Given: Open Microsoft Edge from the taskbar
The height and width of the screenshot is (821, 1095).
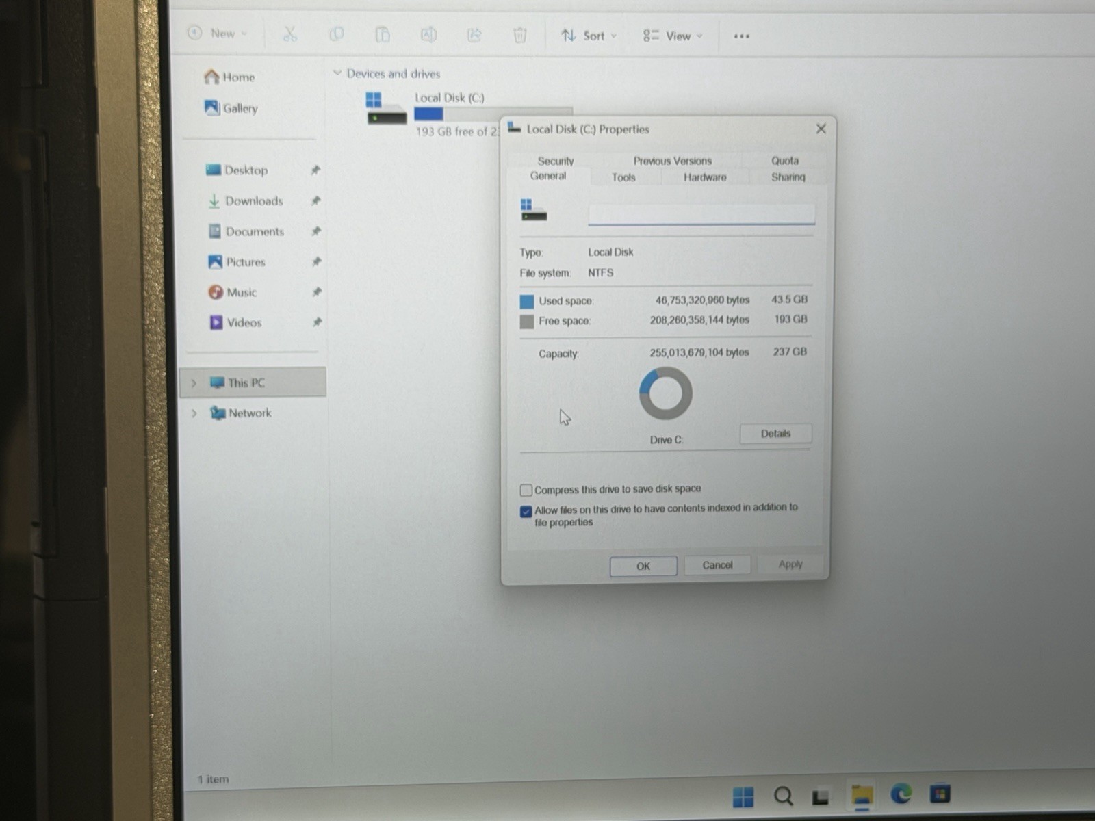Looking at the screenshot, I should coord(901,794).
